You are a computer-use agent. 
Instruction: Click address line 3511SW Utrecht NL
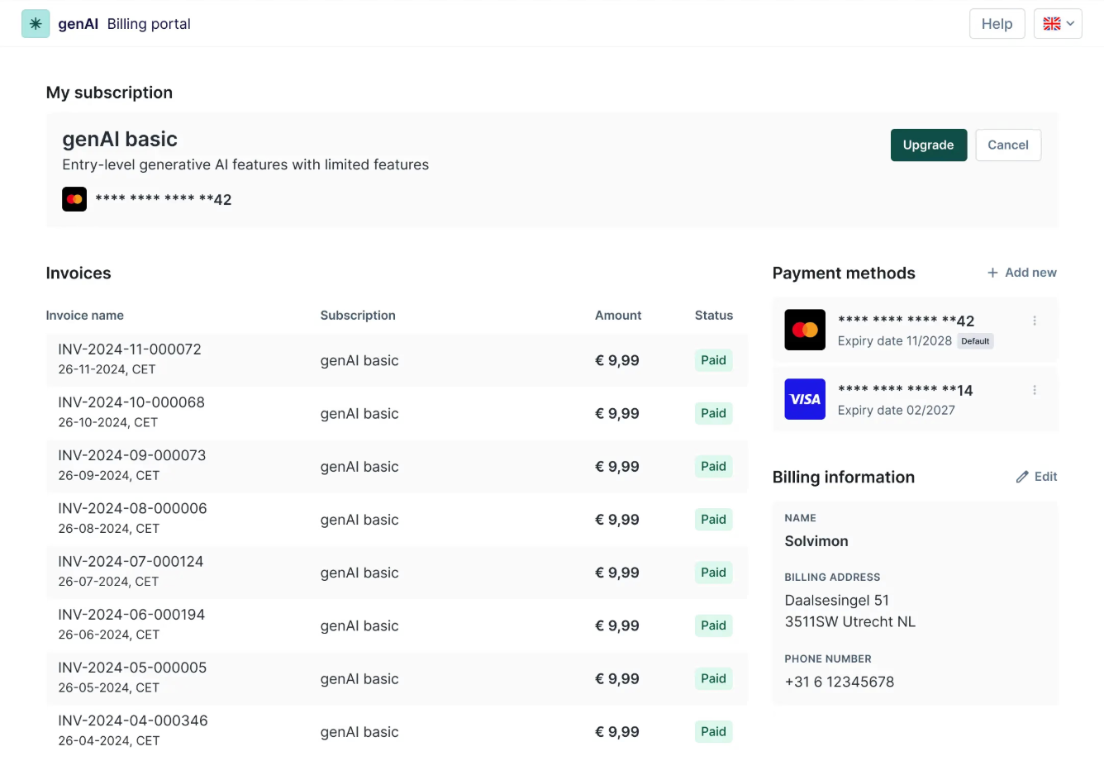[850, 621]
